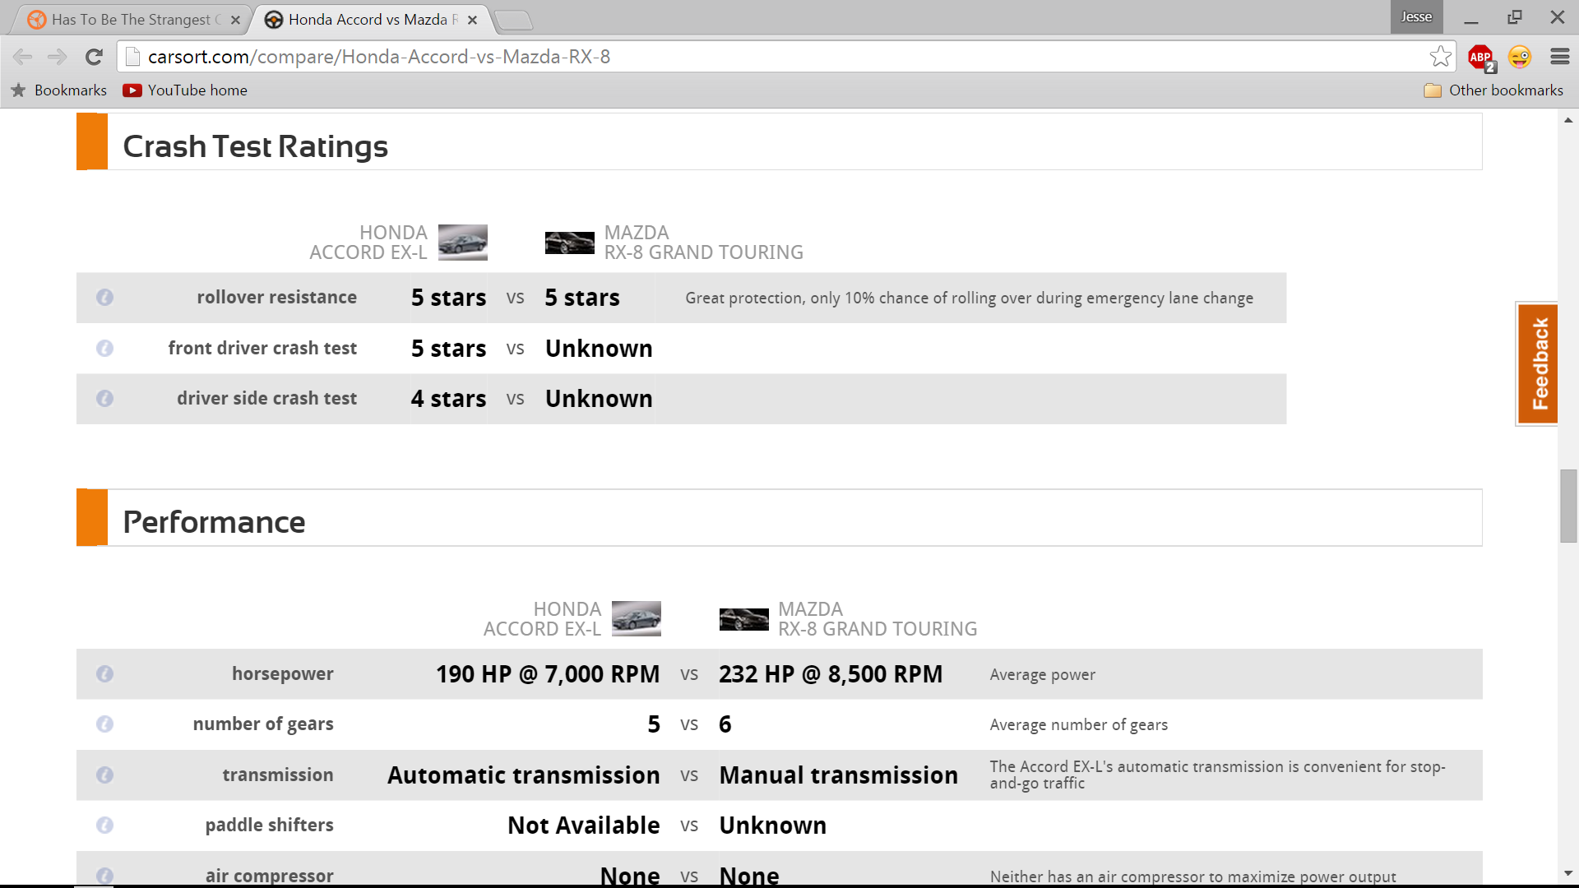Close the 'Has To Be The Strangest' tab
This screenshot has width=1579, height=888.
tap(235, 20)
